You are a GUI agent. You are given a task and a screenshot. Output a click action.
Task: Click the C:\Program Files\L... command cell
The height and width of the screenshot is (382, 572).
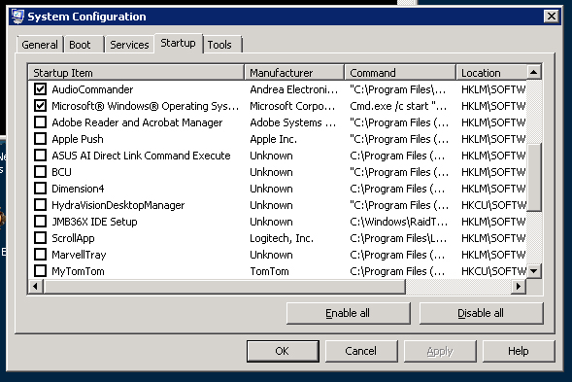tap(398, 238)
